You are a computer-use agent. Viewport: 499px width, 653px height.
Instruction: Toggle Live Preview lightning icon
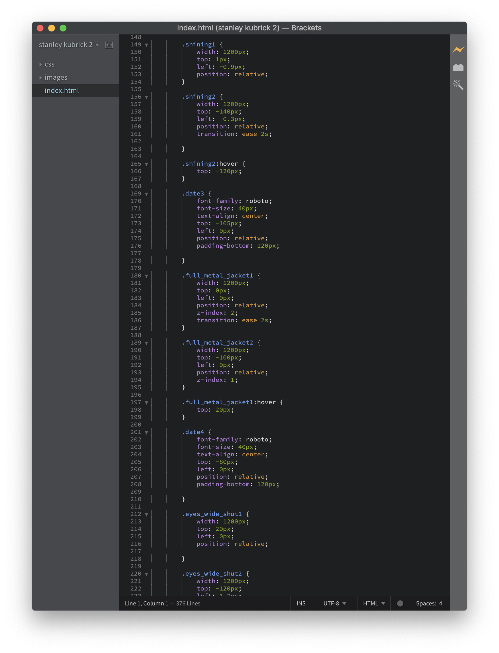[x=458, y=49]
